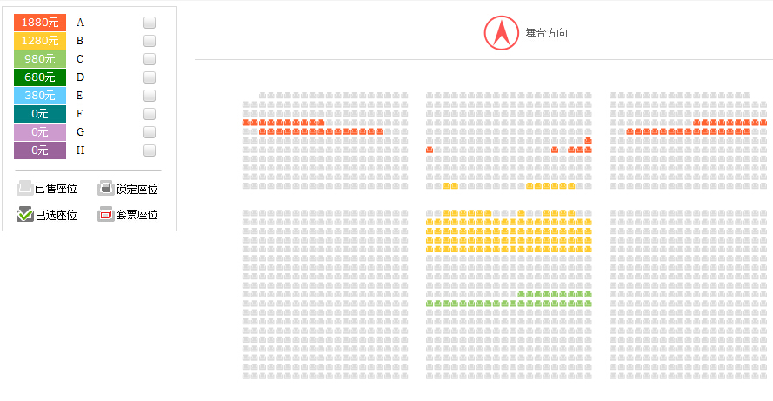Click the 舞台方向 label text

[546, 33]
